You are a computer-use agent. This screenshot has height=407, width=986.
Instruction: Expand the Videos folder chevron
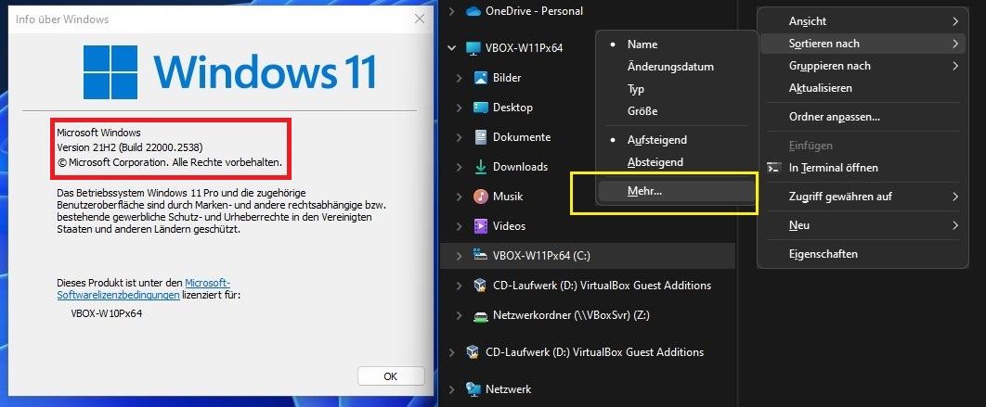[459, 225]
